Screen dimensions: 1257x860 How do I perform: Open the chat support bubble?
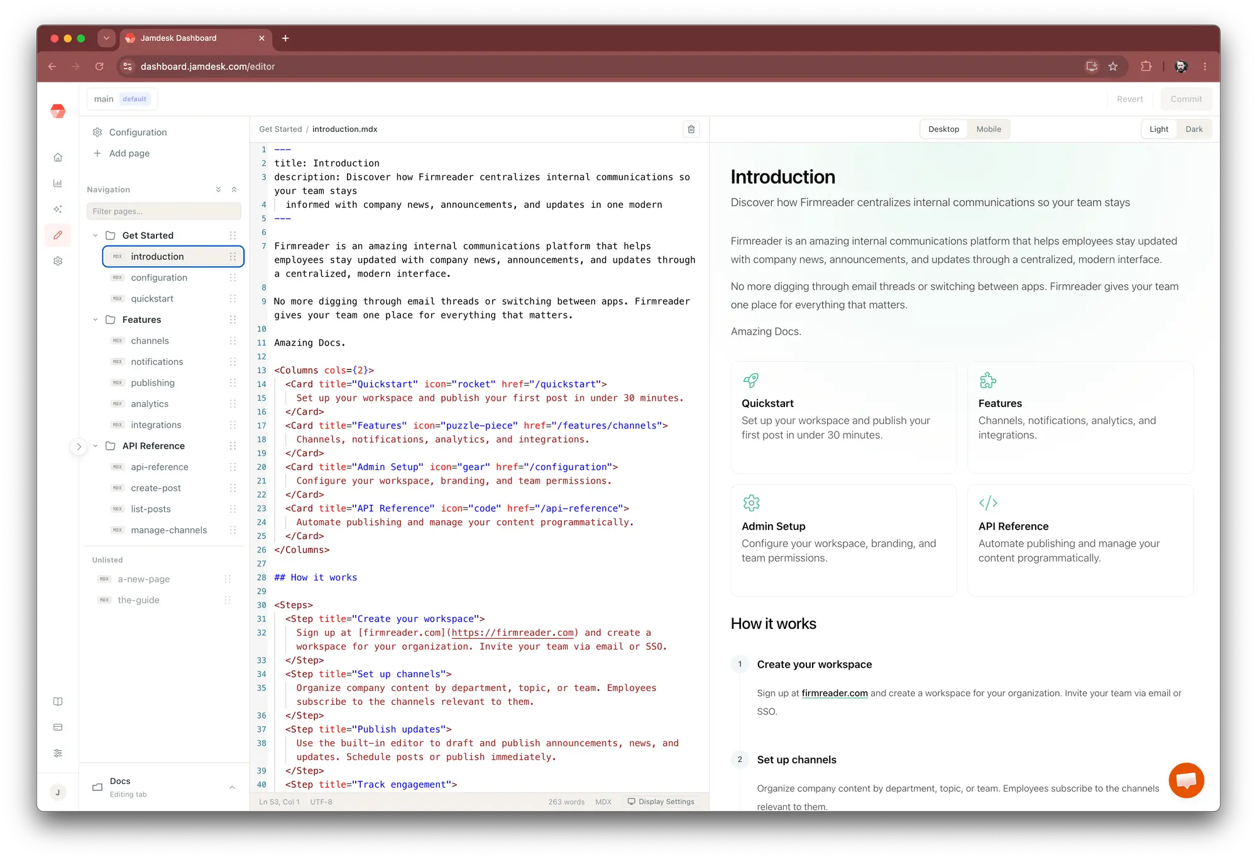click(x=1186, y=780)
